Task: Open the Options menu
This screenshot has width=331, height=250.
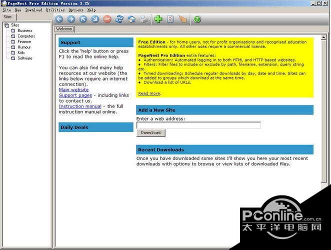Action: click(x=76, y=10)
